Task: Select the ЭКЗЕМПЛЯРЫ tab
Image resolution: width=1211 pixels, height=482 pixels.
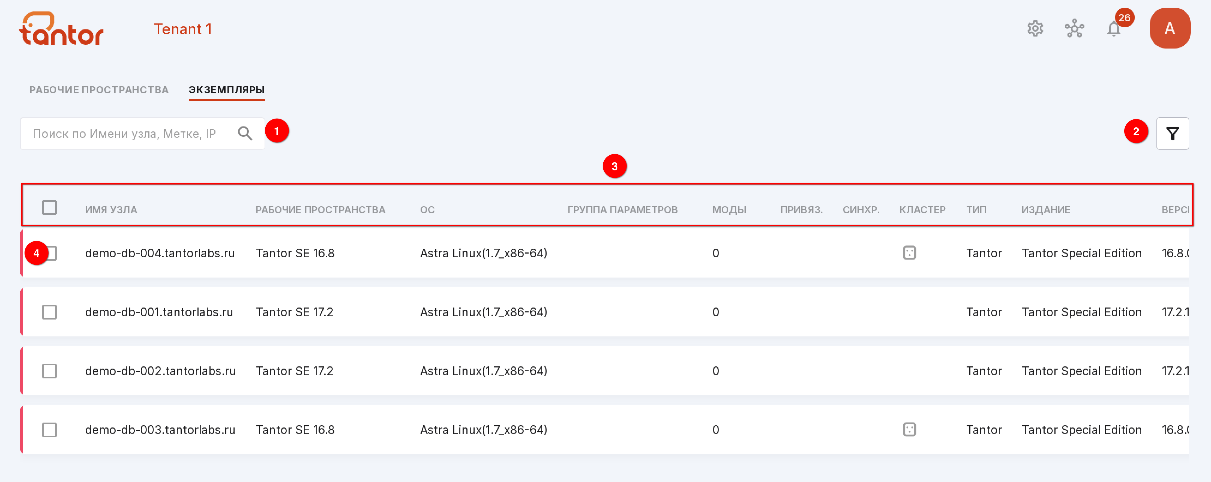Action: pyautogui.click(x=227, y=90)
